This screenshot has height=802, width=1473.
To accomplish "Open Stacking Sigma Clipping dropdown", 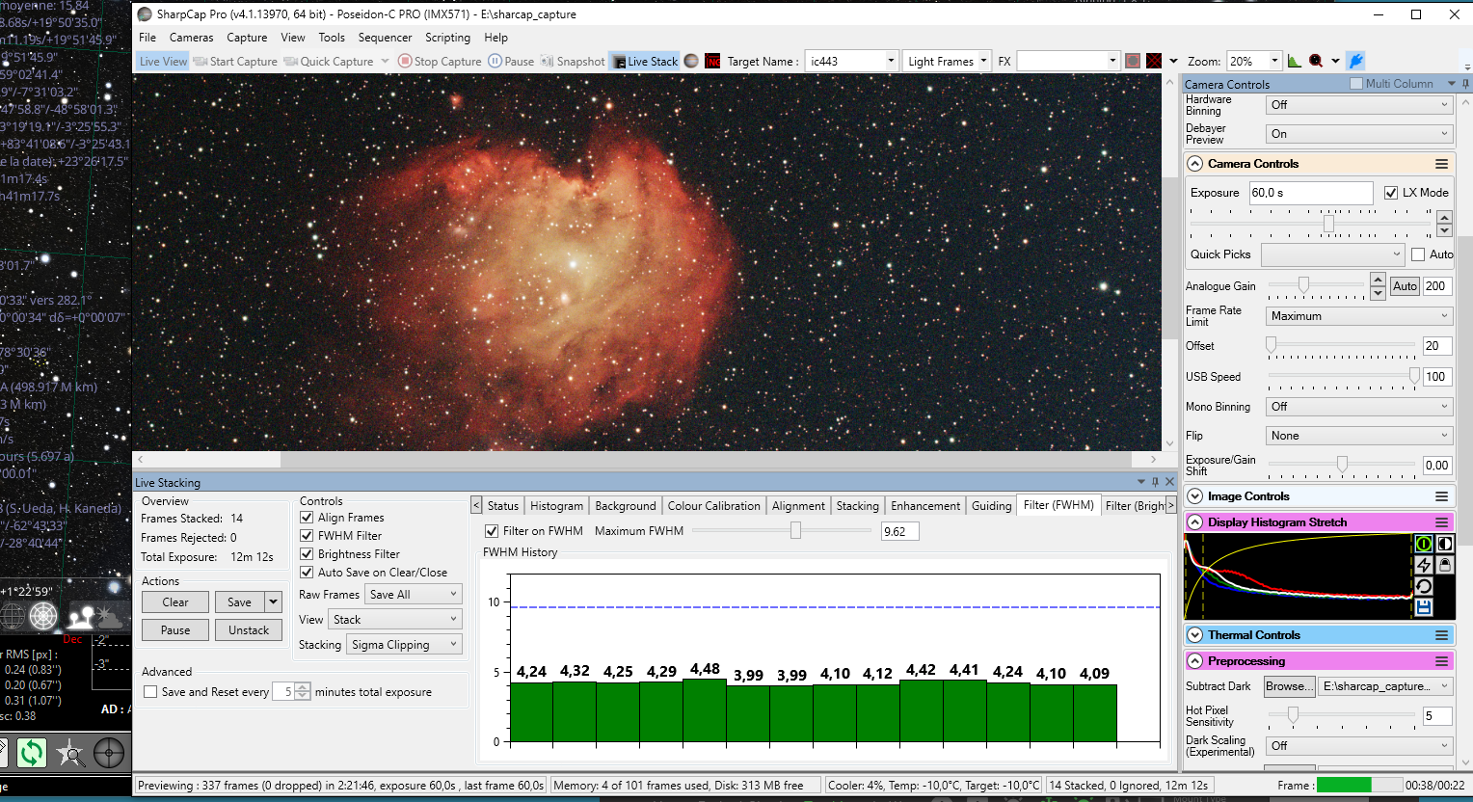I will pos(404,645).
